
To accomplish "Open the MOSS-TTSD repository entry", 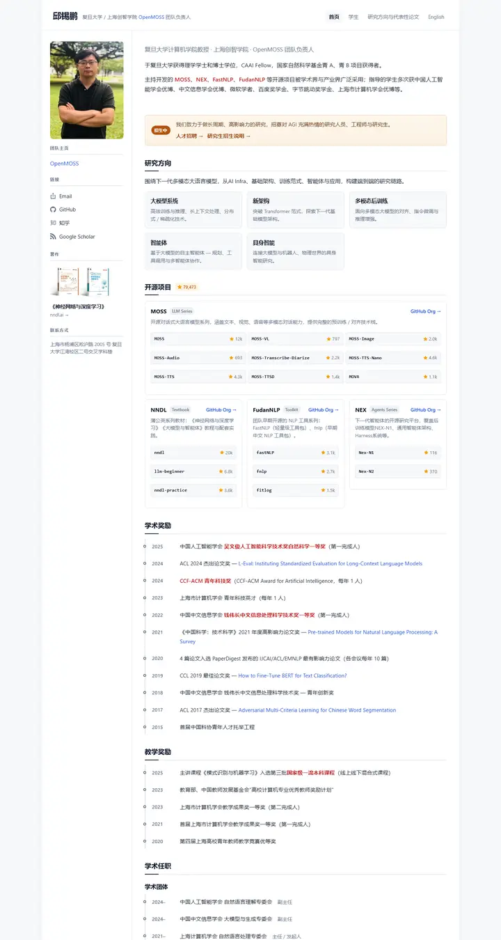I will click(x=296, y=377).
